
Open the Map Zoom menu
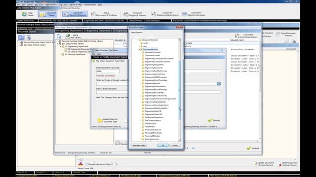(x=39, y=4)
